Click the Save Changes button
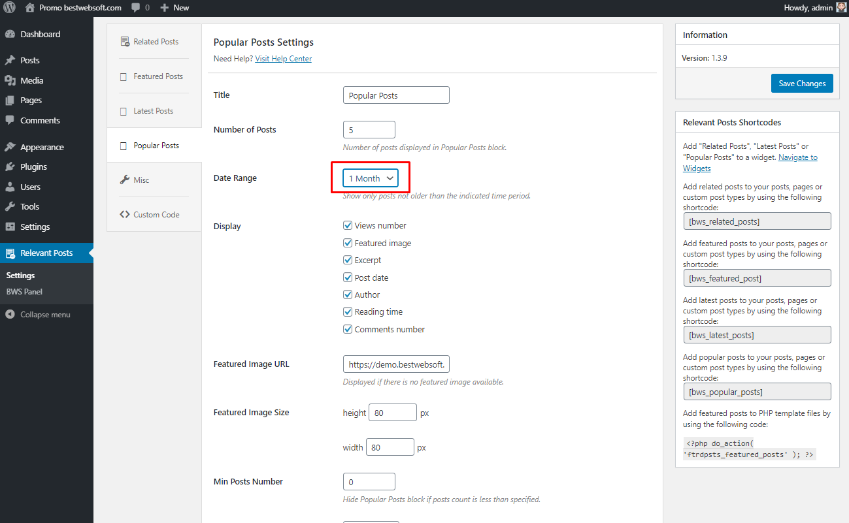 coord(802,83)
